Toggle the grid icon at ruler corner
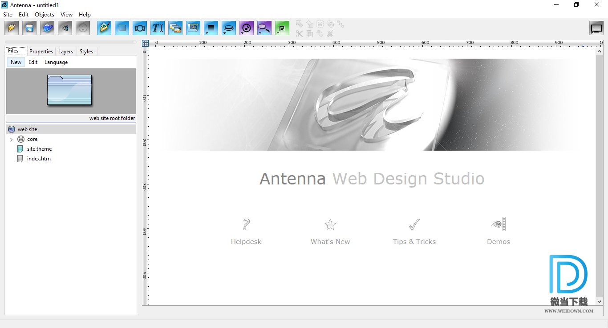Image resolution: width=608 pixels, height=328 pixels. pos(145,43)
